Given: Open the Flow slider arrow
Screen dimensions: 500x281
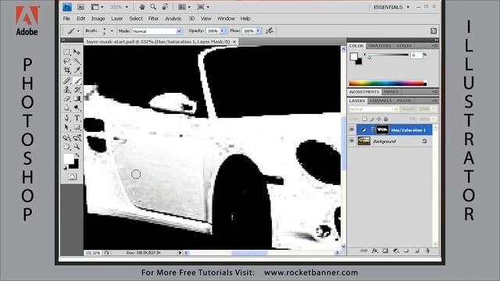Looking at the screenshot, I should (x=259, y=31).
